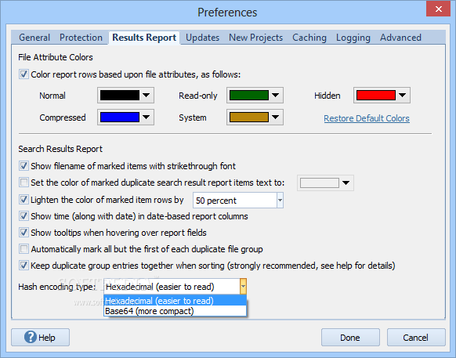Viewport: 456px width, 358px height.
Task: Collapse the Hash encoding type combo box
Action: 244,287
